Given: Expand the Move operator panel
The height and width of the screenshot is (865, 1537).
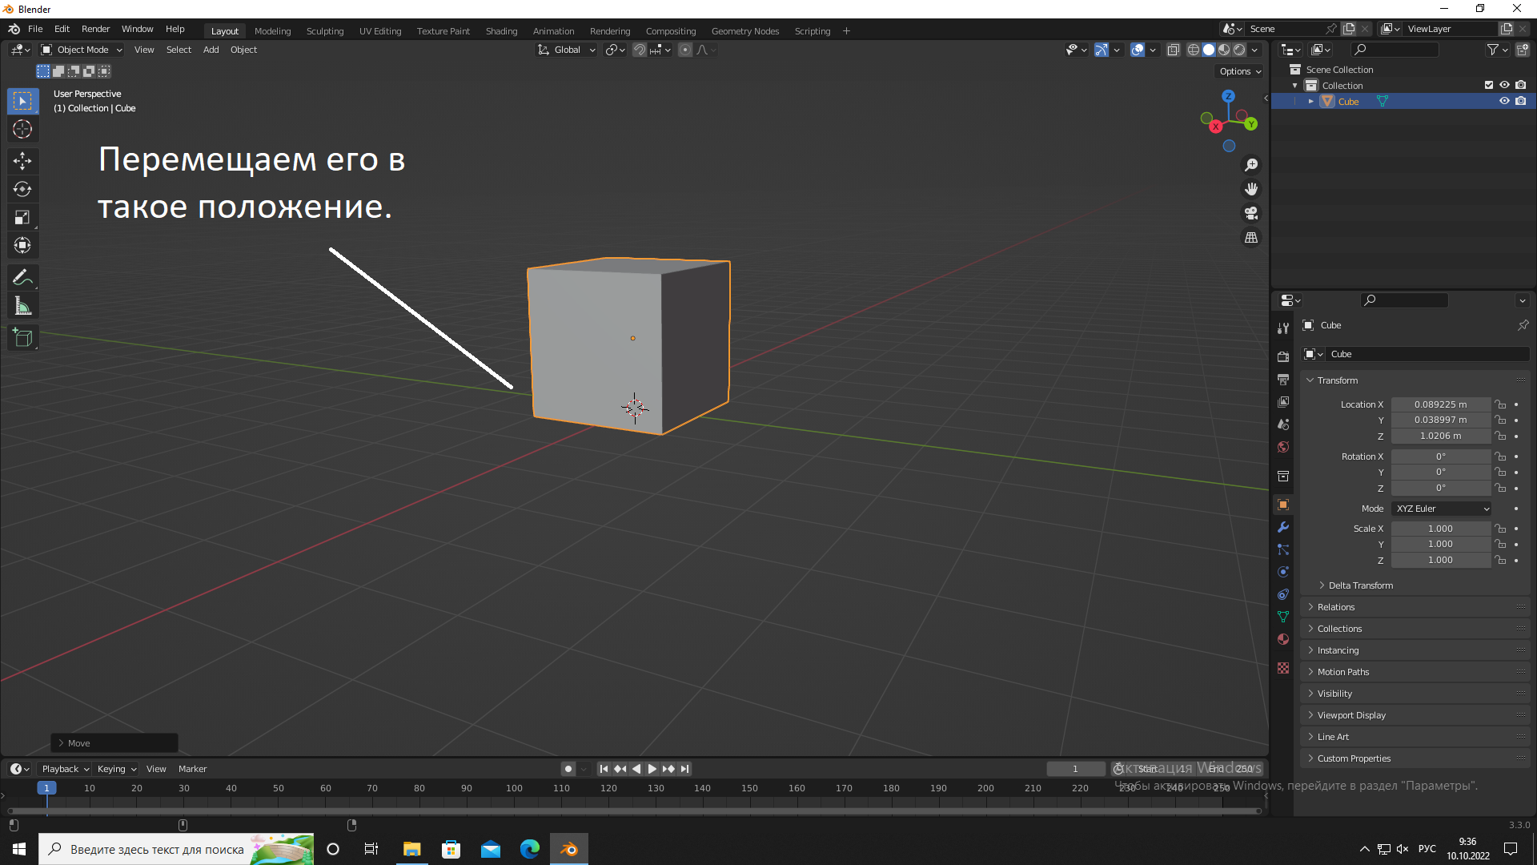Looking at the screenshot, I should point(114,743).
